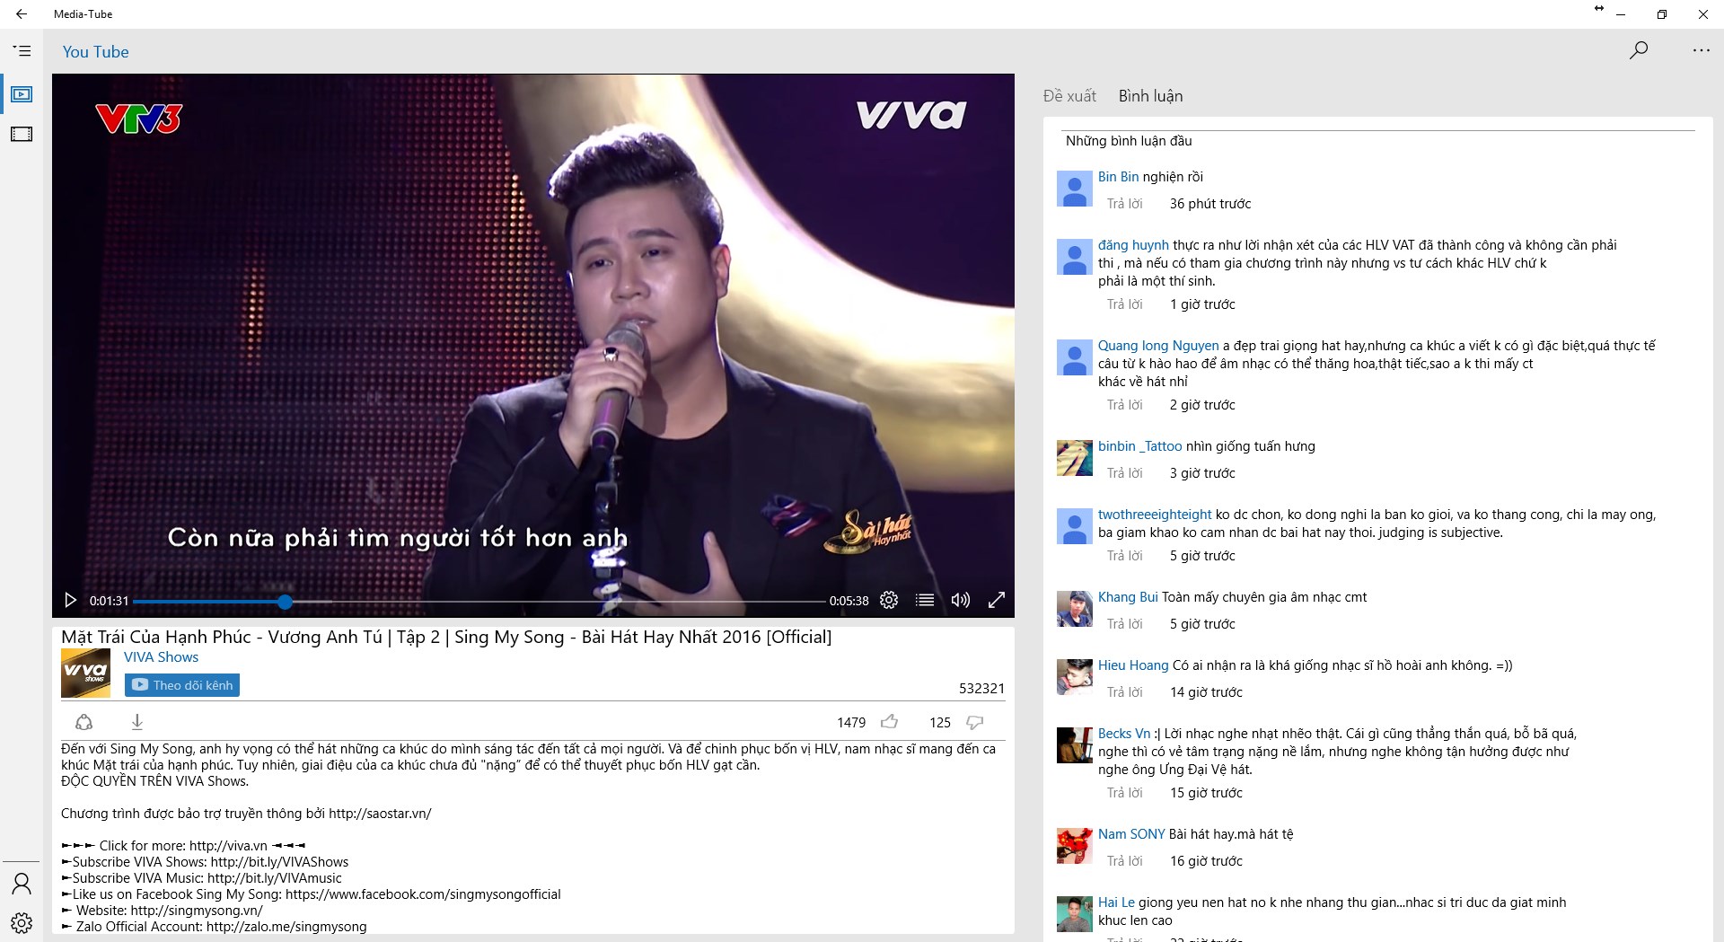Screen dimensions: 1724x942
Task: Restore down the Media-Tube window
Action: 1662,14
